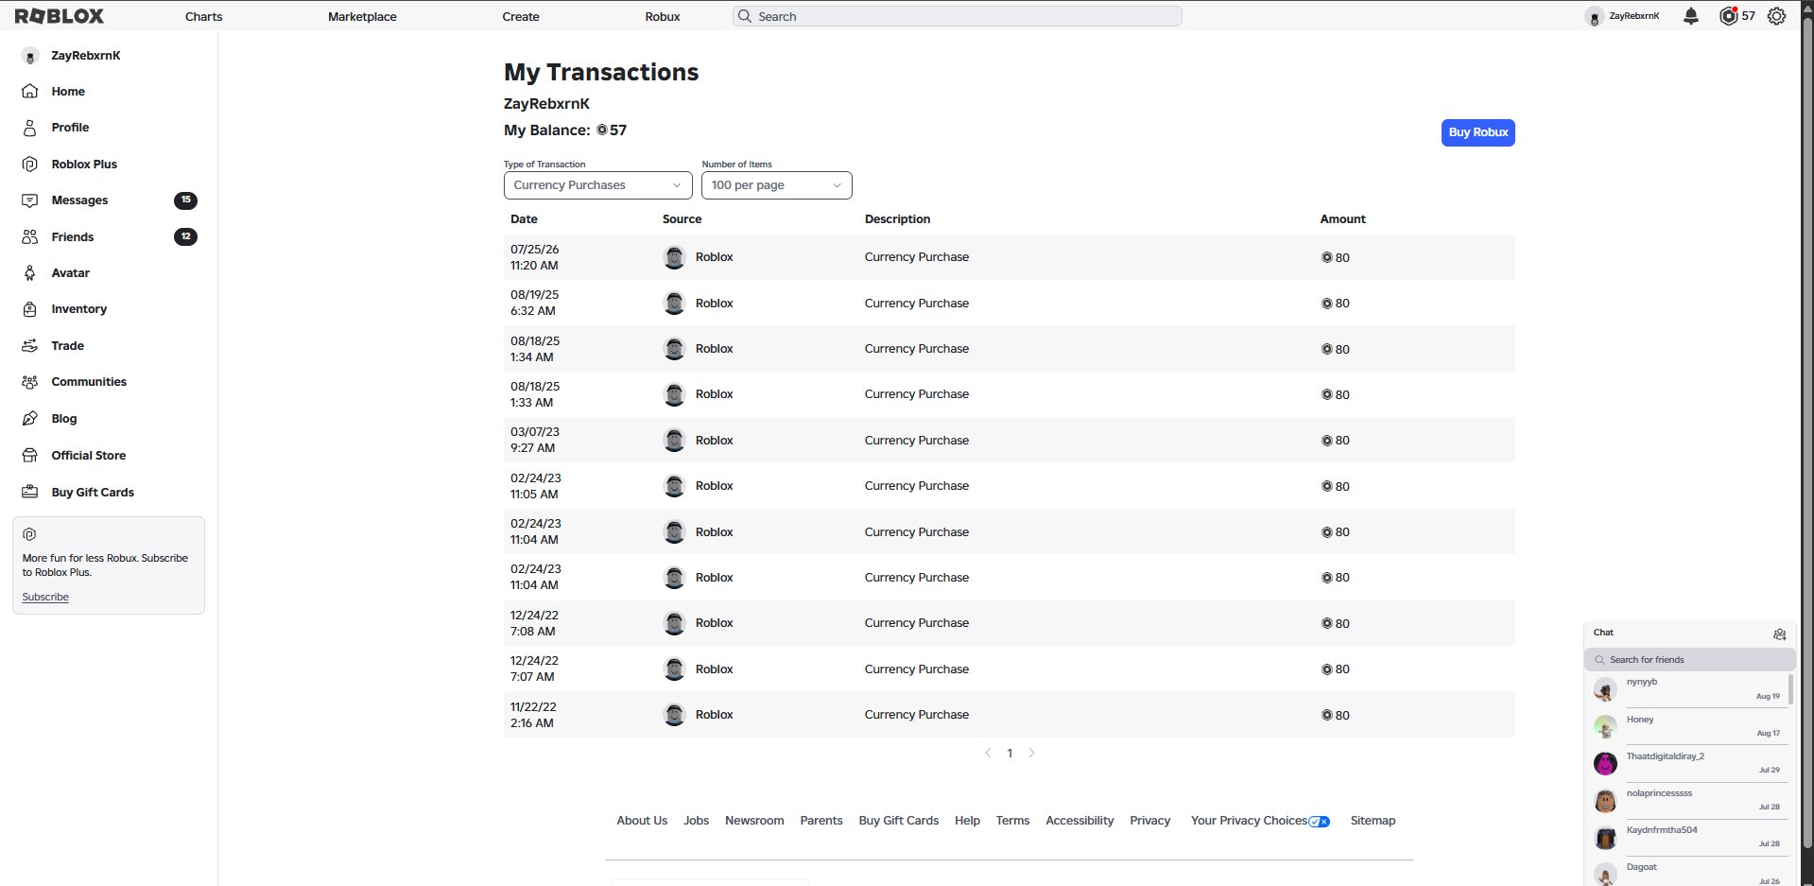Click Roblox avatar in 12/24/22 7:08 AM row

pyautogui.click(x=674, y=623)
